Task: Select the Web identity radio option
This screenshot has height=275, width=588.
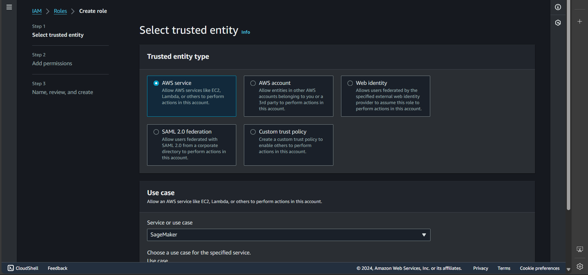Action: tap(350, 83)
